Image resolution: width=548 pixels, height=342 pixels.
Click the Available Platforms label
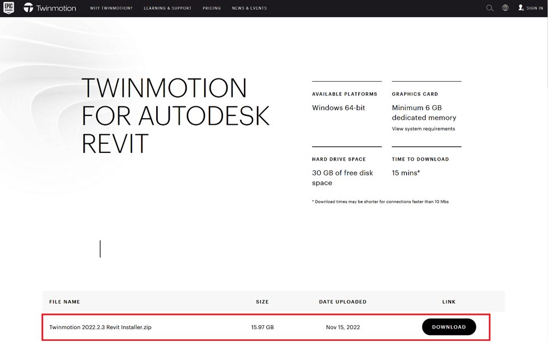(345, 94)
